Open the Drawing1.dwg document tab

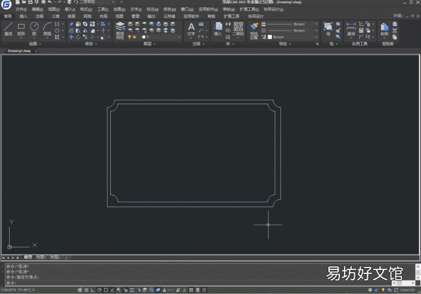19,51
